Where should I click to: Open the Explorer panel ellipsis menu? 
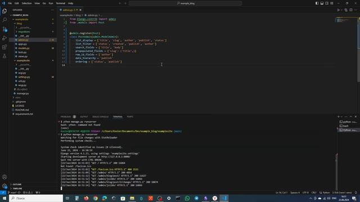click(52, 10)
